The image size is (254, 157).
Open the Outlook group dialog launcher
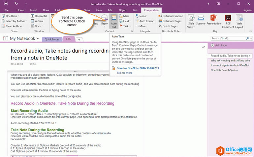[132, 31]
